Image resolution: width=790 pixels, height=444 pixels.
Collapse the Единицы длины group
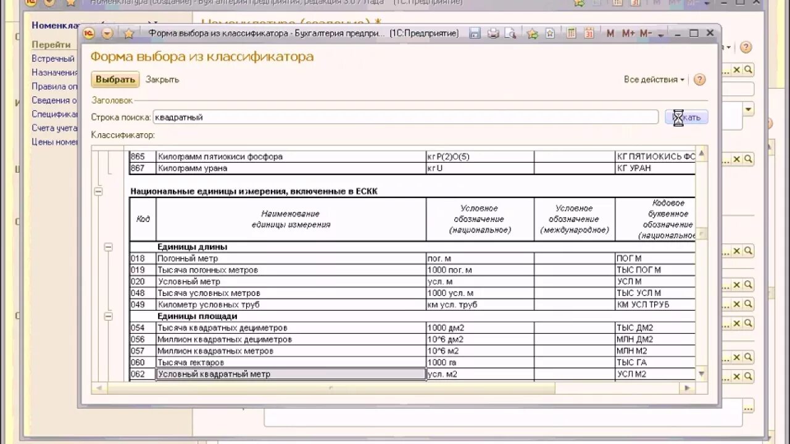coord(109,247)
